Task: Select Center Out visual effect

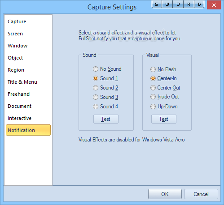Action: click(x=165, y=88)
